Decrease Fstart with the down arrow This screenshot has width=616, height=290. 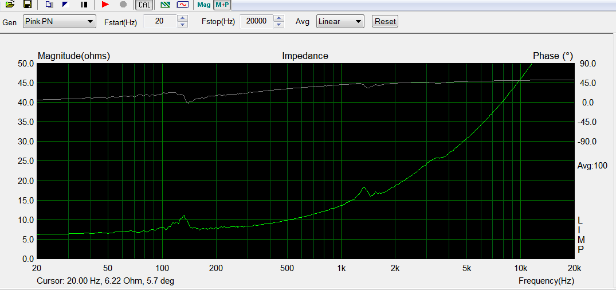tap(182, 25)
